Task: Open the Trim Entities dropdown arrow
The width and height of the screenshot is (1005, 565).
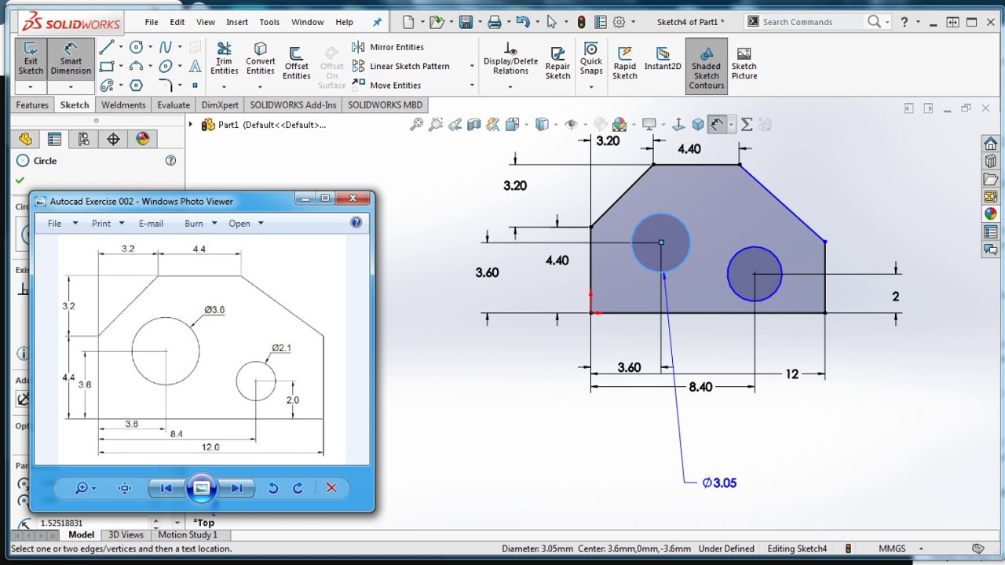Action: (224, 87)
